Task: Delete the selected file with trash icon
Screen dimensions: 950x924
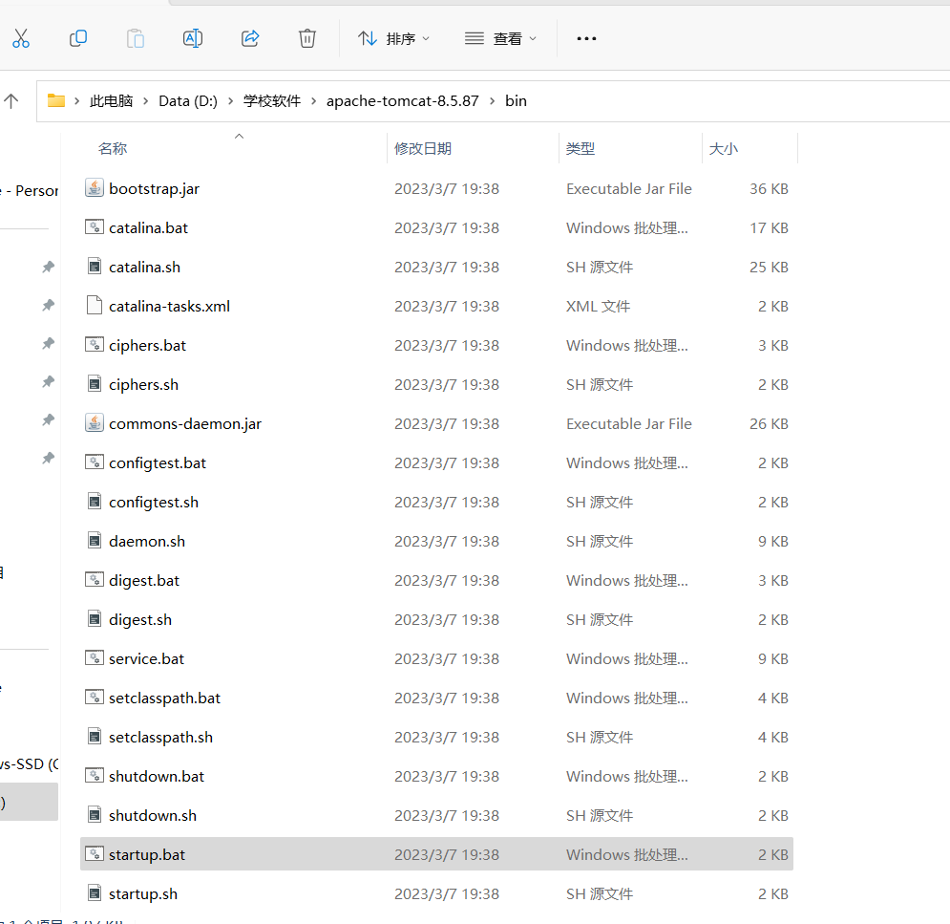Action: [307, 38]
